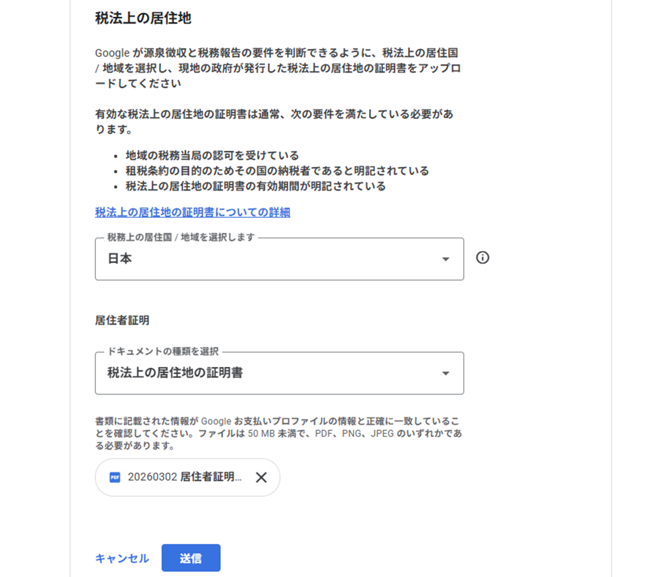Click the 20260302 居住者証明 file name
Viewport: 671px width, 577px height.
185,477
